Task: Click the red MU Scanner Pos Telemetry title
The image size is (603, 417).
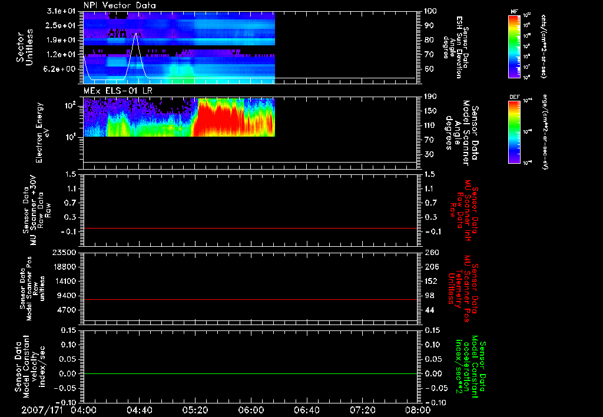Action: point(463,289)
